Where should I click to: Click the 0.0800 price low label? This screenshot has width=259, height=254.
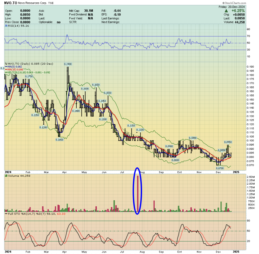point(176,160)
